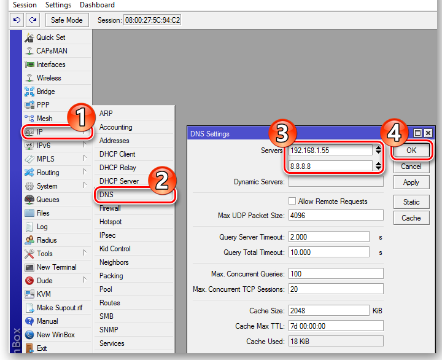This screenshot has height=360, width=442.
Task: Expand the MPLS submenu arrow
Action: click(85, 158)
